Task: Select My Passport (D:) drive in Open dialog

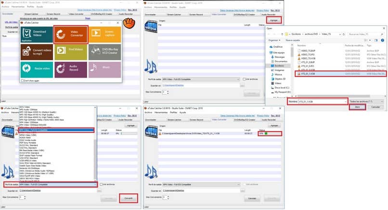Action: click(281, 92)
